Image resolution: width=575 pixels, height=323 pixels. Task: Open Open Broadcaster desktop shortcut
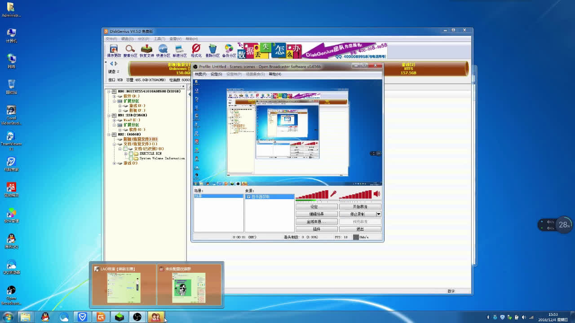11,295
